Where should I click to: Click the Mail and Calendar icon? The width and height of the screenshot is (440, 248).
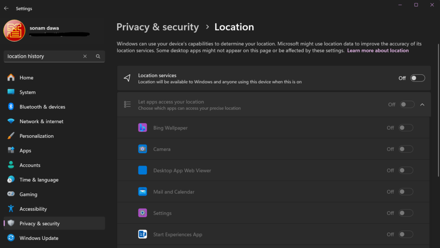coord(143,192)
